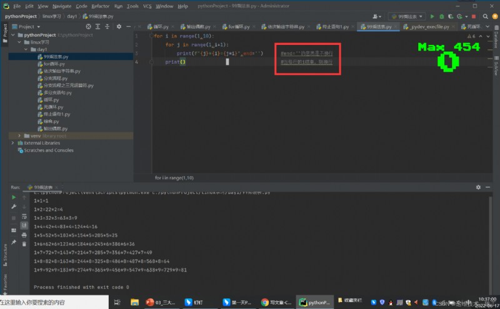Image resolution: width=500 pixels, height=309 pixels.
Task: Jump to previous highlighted warning arrow
Action: 481,36
